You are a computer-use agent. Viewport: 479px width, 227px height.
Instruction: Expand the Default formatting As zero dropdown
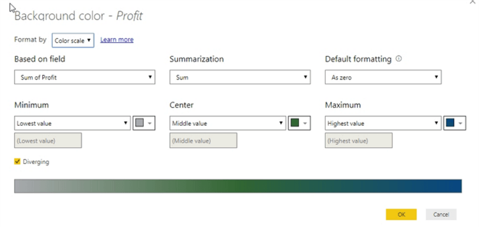[383, 78]
